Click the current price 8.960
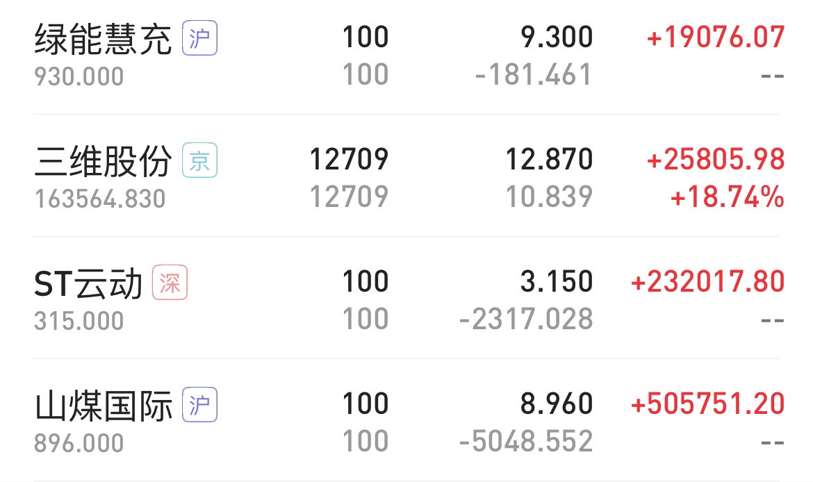813x482 pixels. pyautogui.click(x=557, y=404)
